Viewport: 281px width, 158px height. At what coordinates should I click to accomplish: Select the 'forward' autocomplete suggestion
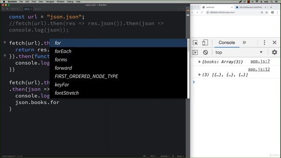118,68
